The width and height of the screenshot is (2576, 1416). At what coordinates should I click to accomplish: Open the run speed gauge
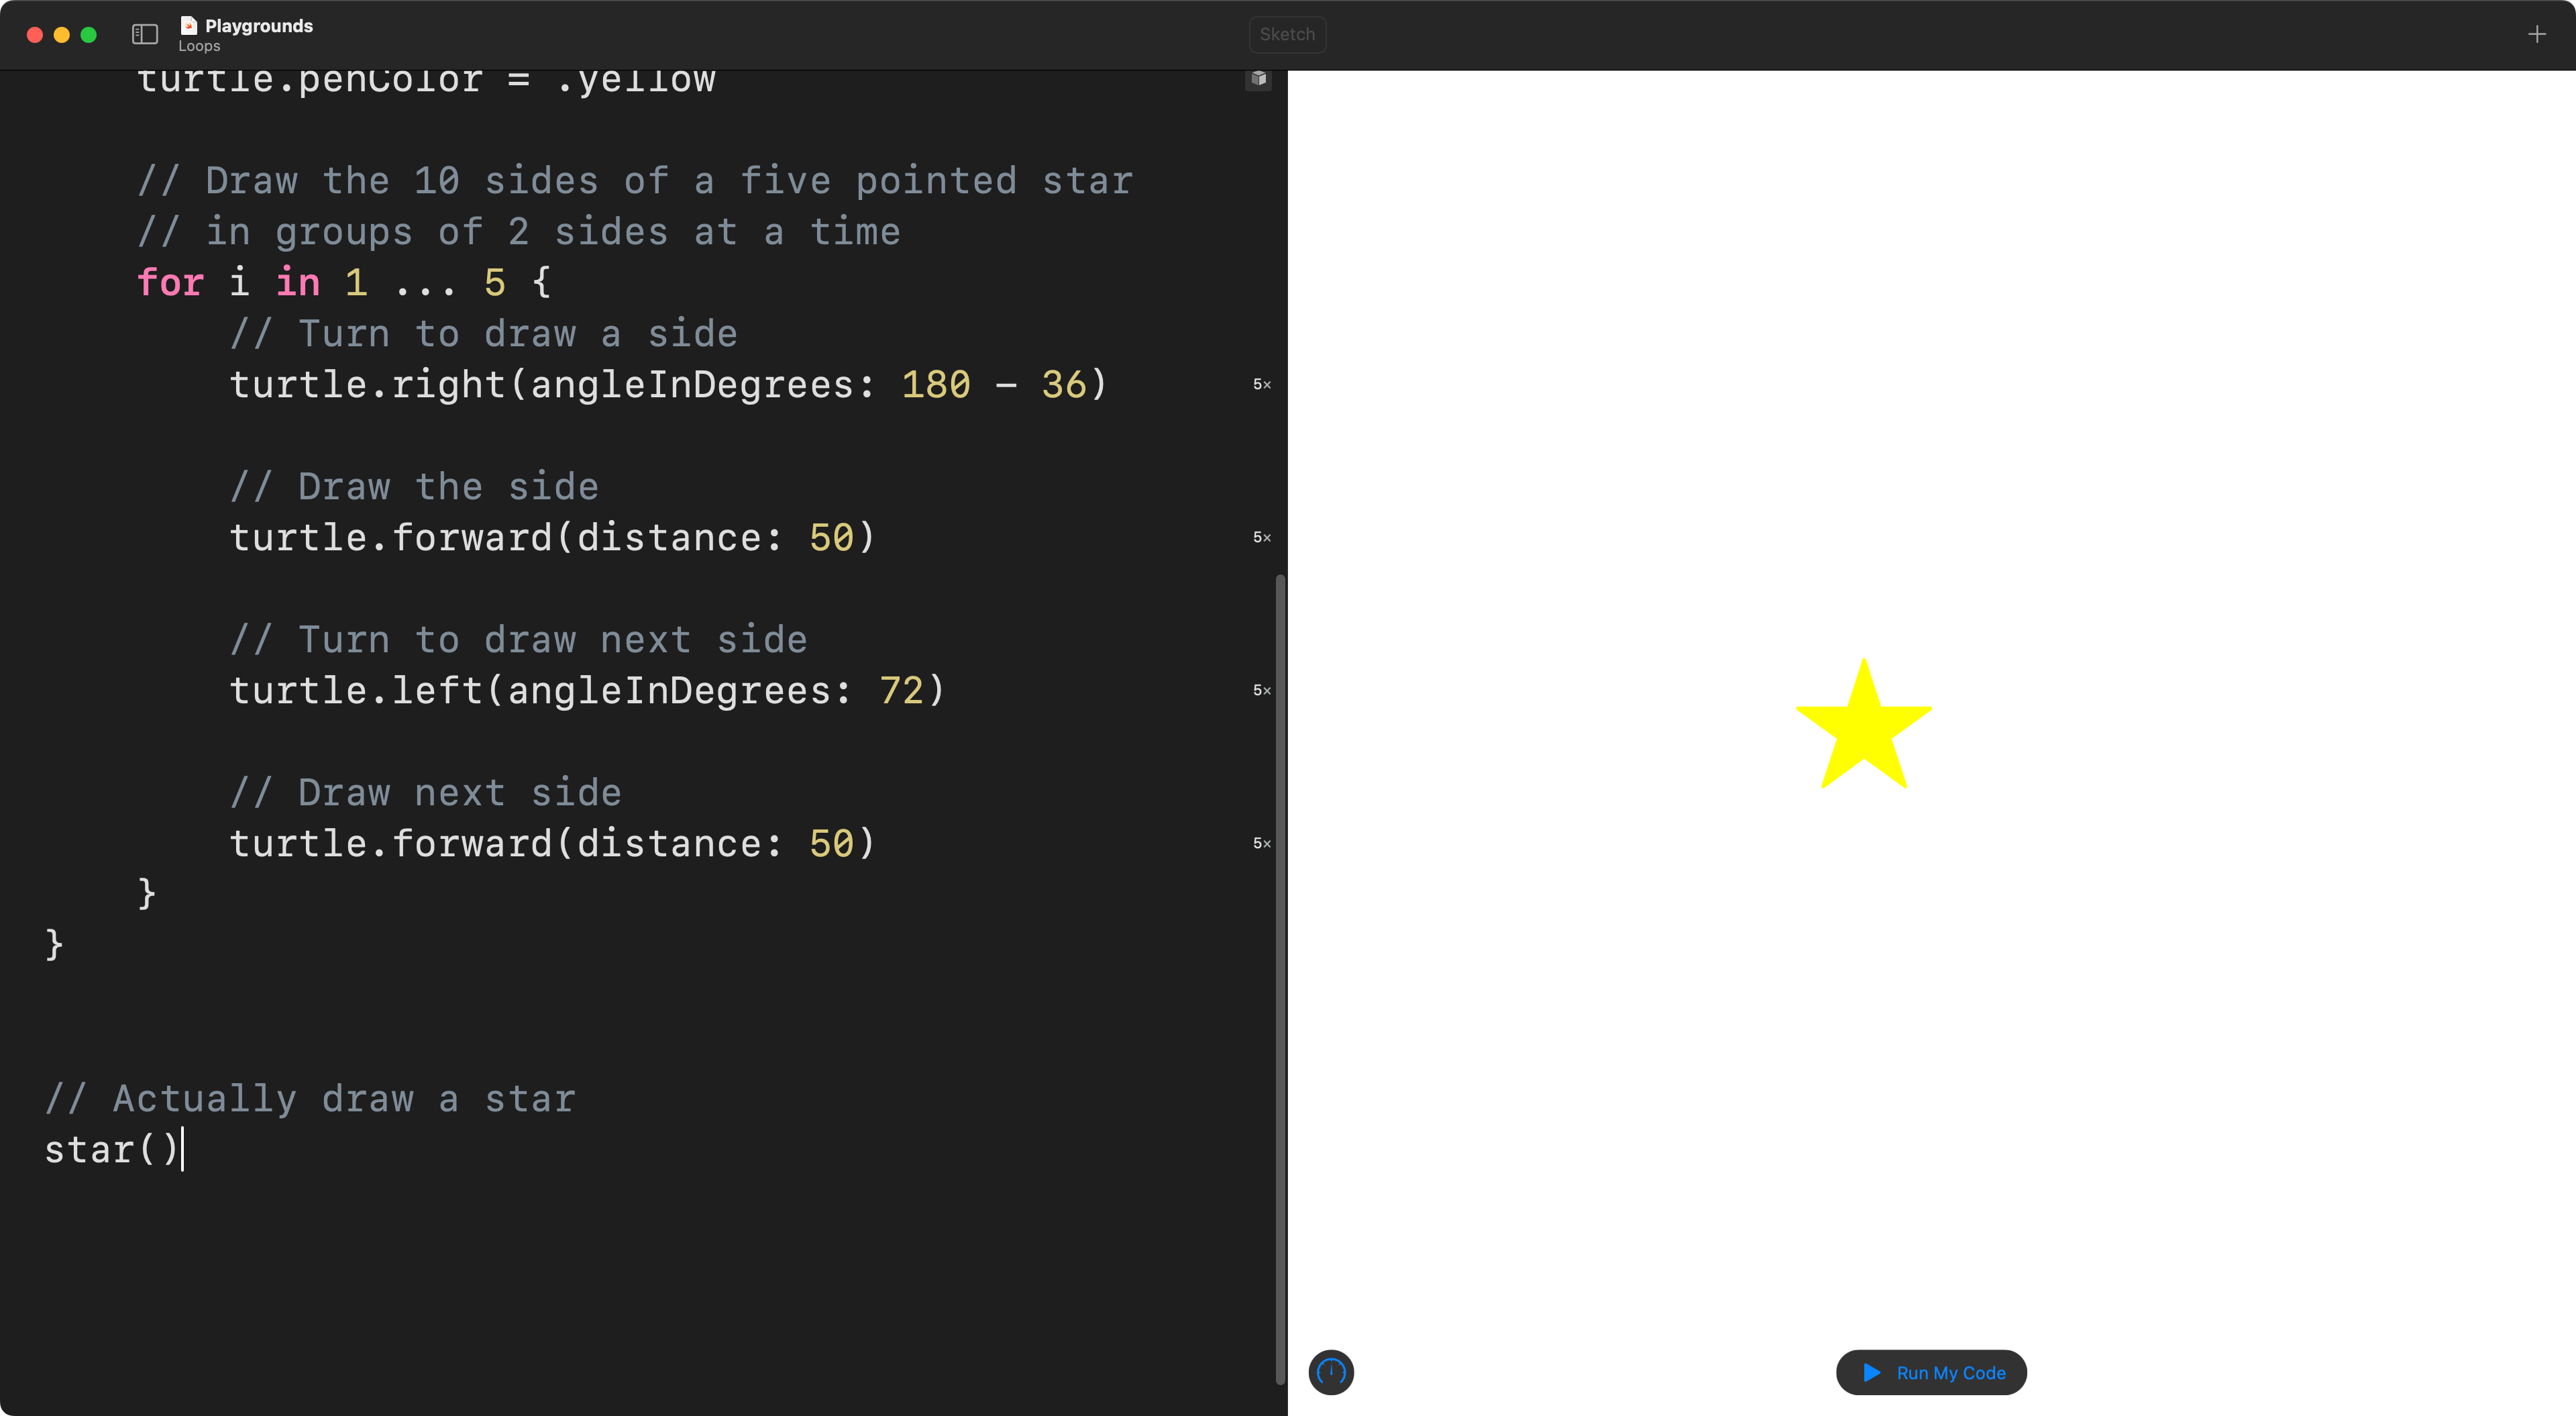[x=1331, y=1372]
